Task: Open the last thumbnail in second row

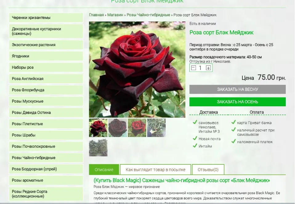Action: [x=98, y=147]
